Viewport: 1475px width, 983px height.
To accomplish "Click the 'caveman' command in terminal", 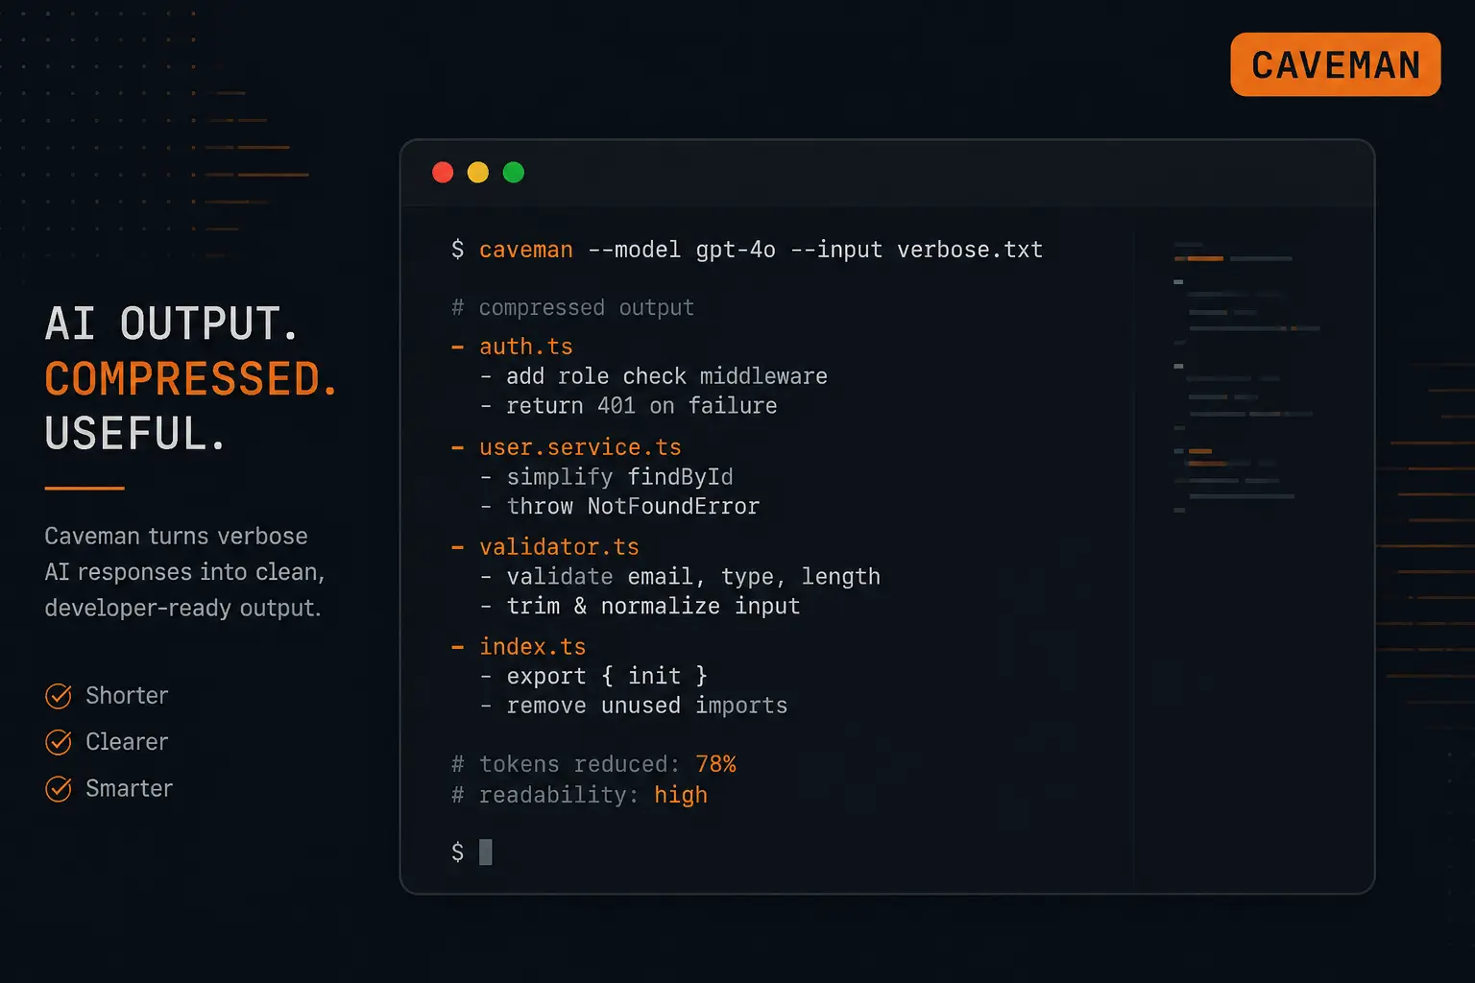I will pos(526,250).
